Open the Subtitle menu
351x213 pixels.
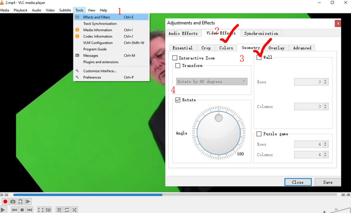click(65, 10)
